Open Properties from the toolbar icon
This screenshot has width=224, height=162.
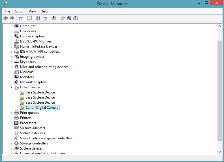[29, 18]
